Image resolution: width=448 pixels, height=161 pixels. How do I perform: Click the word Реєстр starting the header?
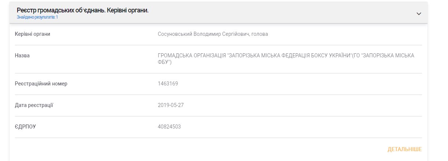point(26,10)
